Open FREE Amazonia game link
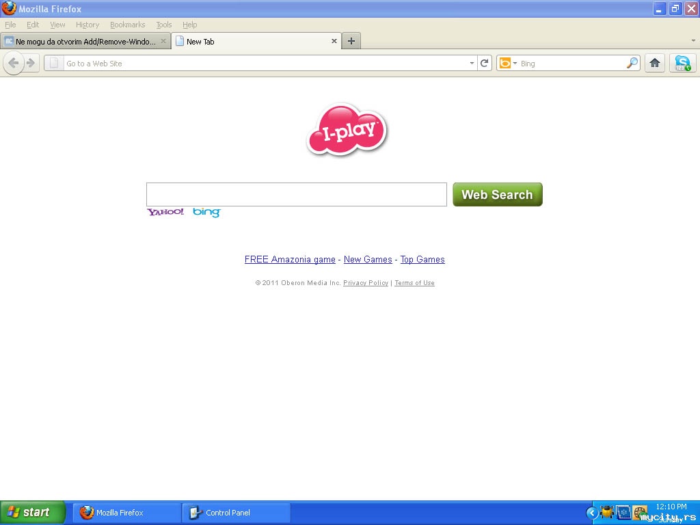This screenshot has width=700, height=525. [290, 259]
